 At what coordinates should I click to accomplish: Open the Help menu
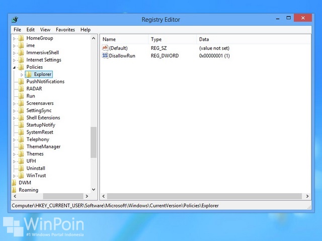coord(86,30)
